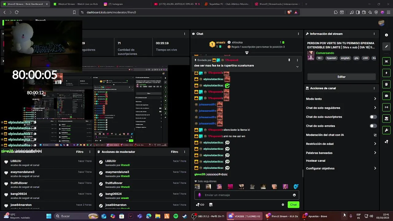
Task: Click the three-dots cluster icon in sidebar
Action: click(x=387, y=142)
